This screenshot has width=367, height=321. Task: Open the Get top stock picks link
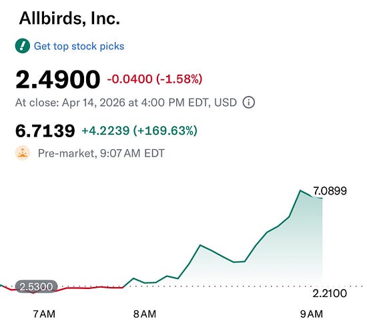coord(79,46)
